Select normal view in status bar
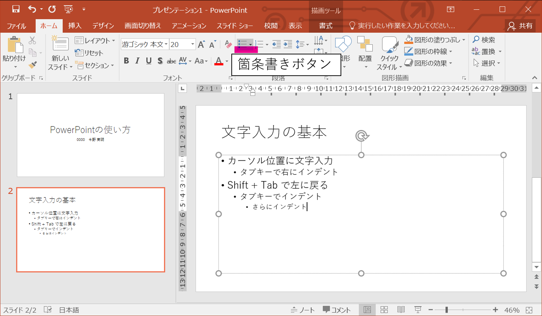The image size is (542, 316). coord(367,310)
